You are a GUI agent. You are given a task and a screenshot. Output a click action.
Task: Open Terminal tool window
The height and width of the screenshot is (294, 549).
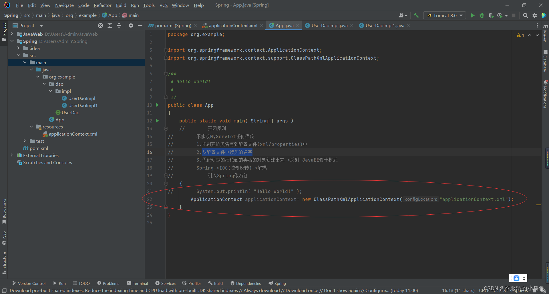(138, 283)
